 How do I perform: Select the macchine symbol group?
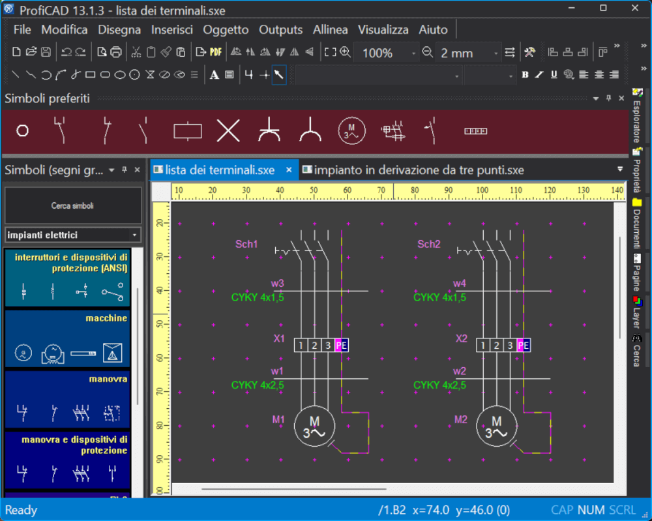(67, 338)
